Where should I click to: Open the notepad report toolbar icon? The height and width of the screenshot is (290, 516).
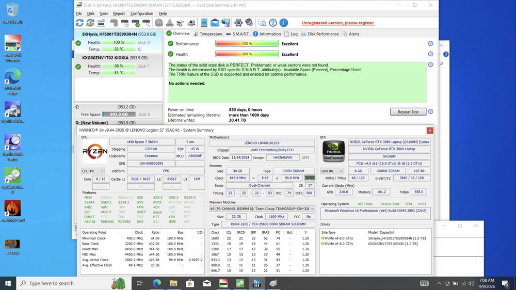204,23
